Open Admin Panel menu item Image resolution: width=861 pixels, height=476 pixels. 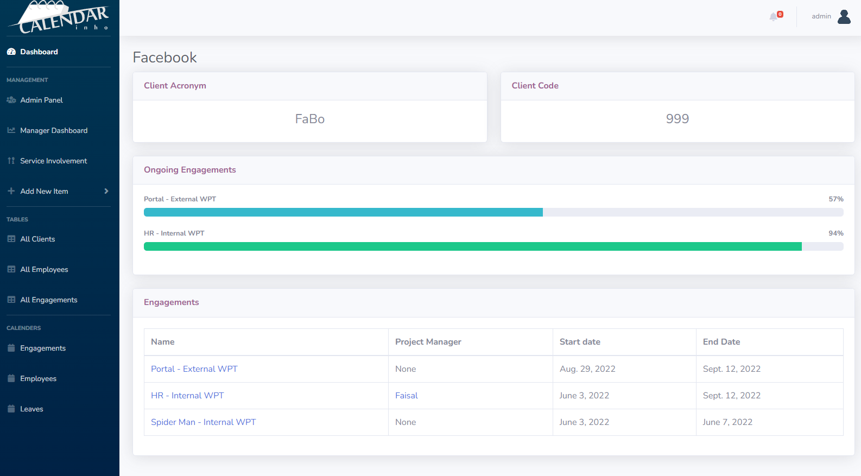pyautogui.click(x=41, y=100)
